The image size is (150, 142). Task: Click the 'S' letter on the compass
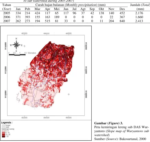coord(16,51)
